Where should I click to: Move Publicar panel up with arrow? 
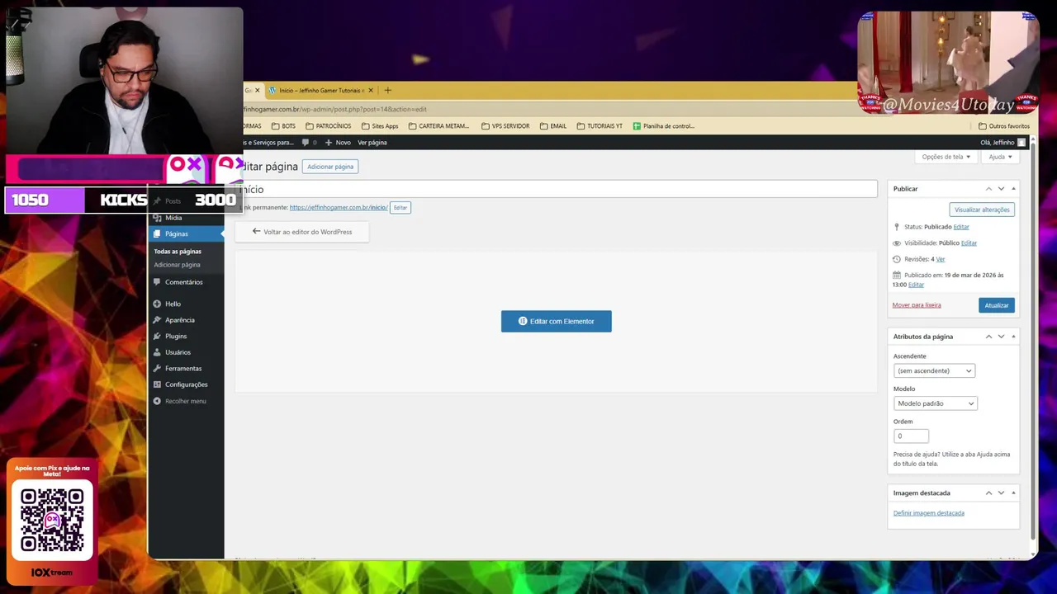point(988,189)
